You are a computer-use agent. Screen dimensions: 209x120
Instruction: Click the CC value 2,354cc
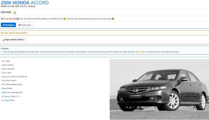13,96
